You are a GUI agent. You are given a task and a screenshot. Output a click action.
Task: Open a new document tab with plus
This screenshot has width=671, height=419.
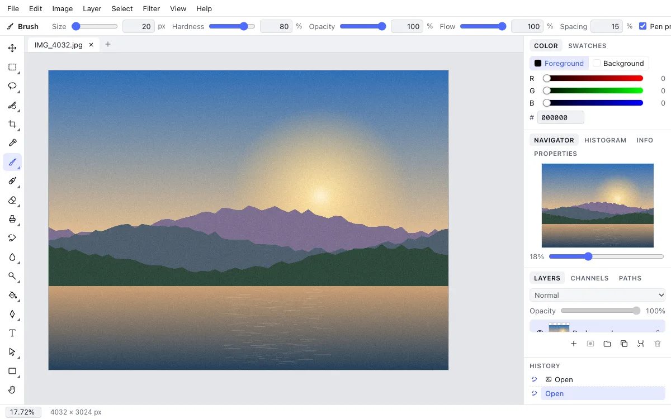(108, 44)
